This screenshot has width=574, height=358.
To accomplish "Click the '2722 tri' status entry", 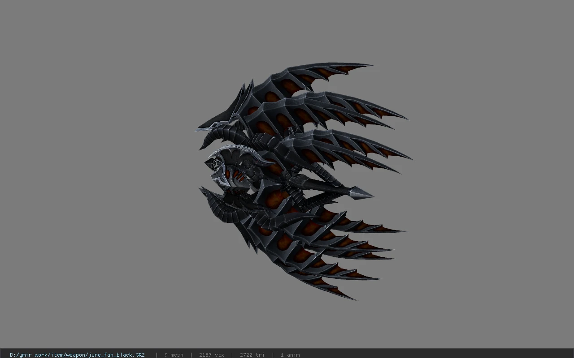I will click(x=252, y=355).
